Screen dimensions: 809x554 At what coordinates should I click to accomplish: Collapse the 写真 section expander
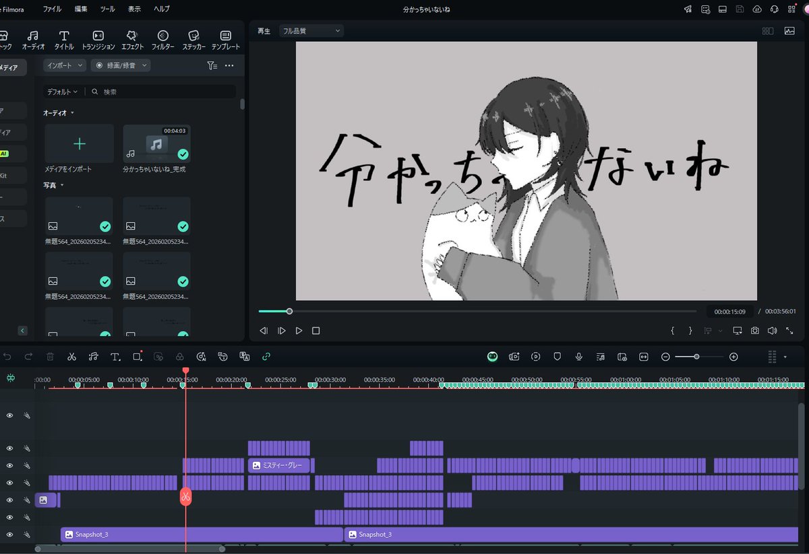click(62, 185)
